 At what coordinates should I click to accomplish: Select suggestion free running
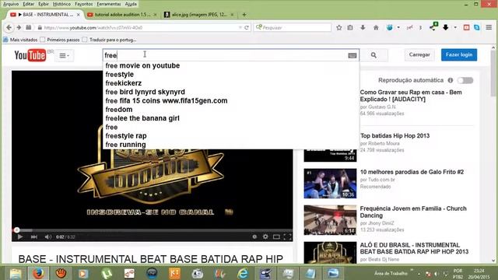pos(231,145)
